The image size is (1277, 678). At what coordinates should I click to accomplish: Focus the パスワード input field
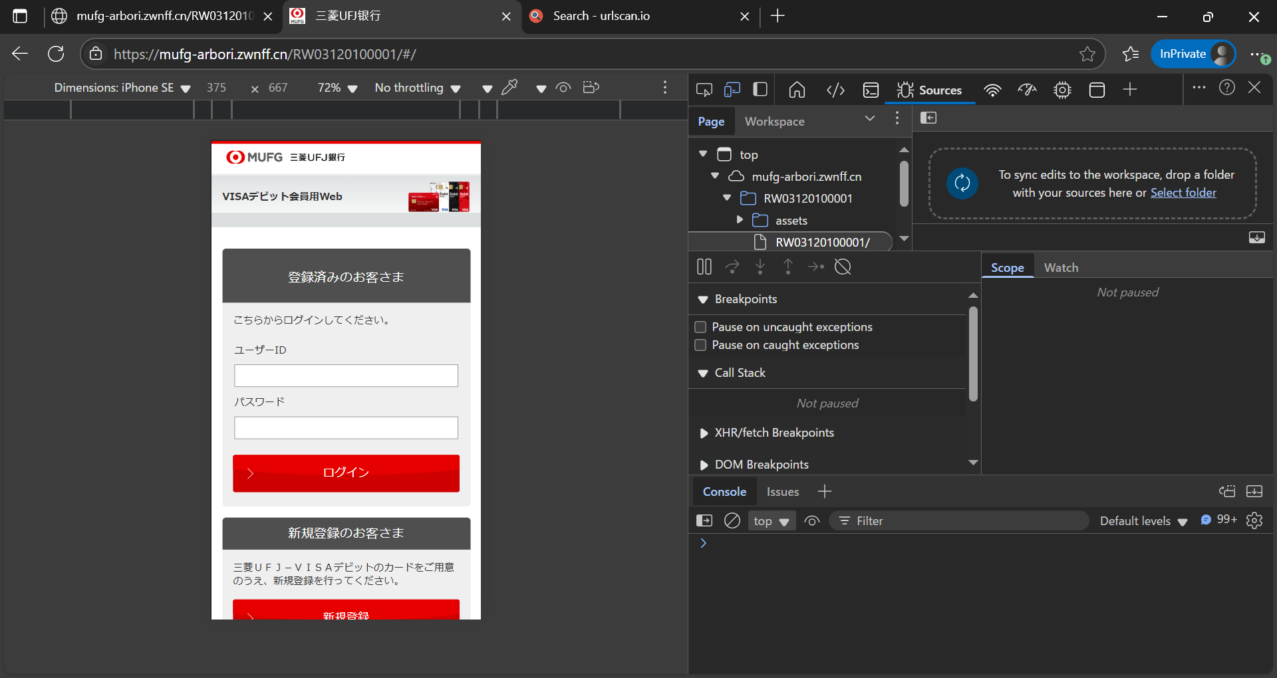(346, 427)
